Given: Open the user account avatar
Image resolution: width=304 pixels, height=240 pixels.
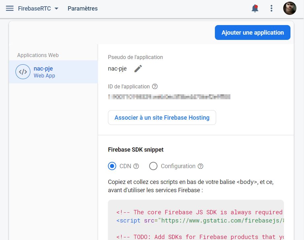Looking at the screenshot, I should tap(290, 8).
